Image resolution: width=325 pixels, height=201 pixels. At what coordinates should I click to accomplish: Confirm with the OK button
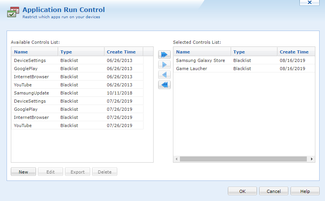[x=242, y=191]
